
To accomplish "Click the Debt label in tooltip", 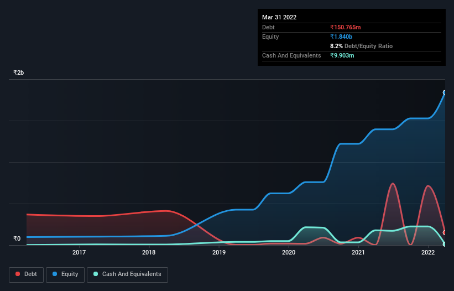I will click(268, 27).
